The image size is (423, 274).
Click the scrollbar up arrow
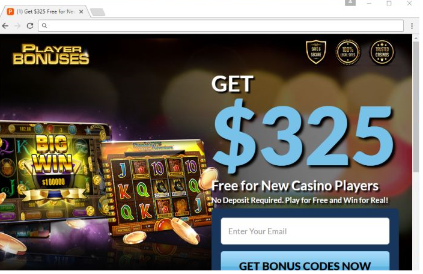pos(416,39)
